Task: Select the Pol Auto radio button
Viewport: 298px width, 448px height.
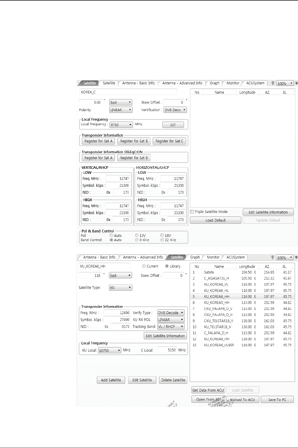Action: tap(111, 236)
